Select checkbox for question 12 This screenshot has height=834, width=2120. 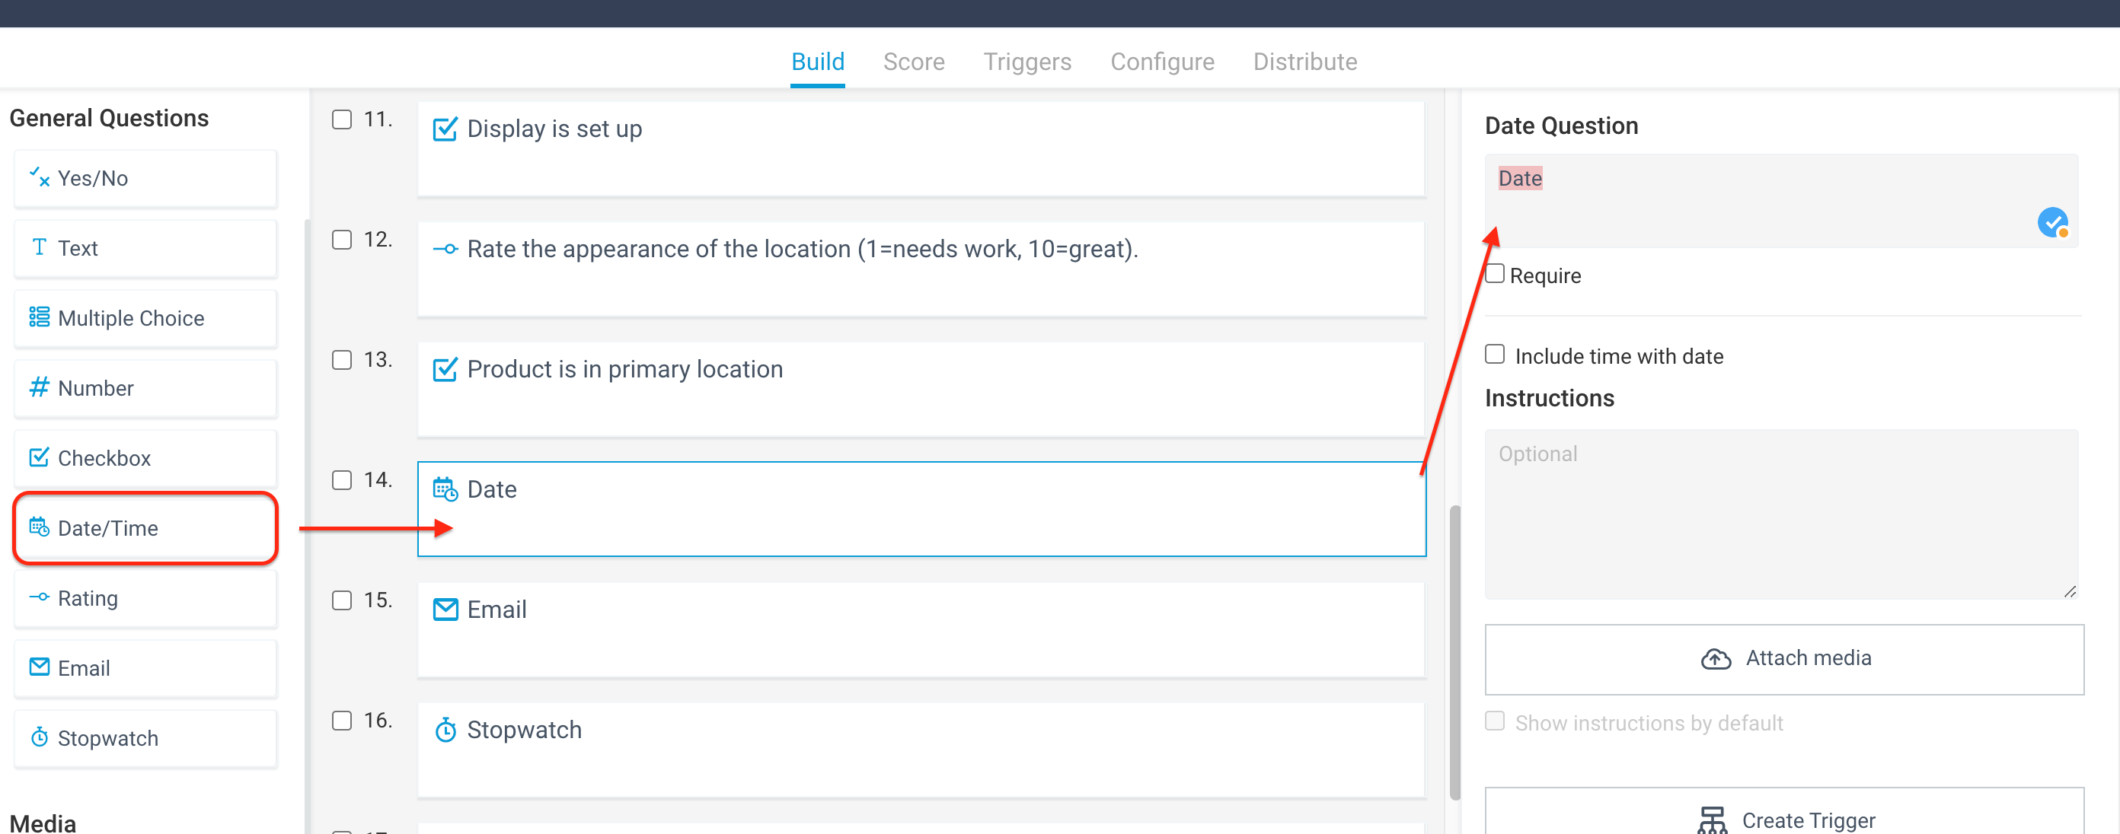click(342, 240)
